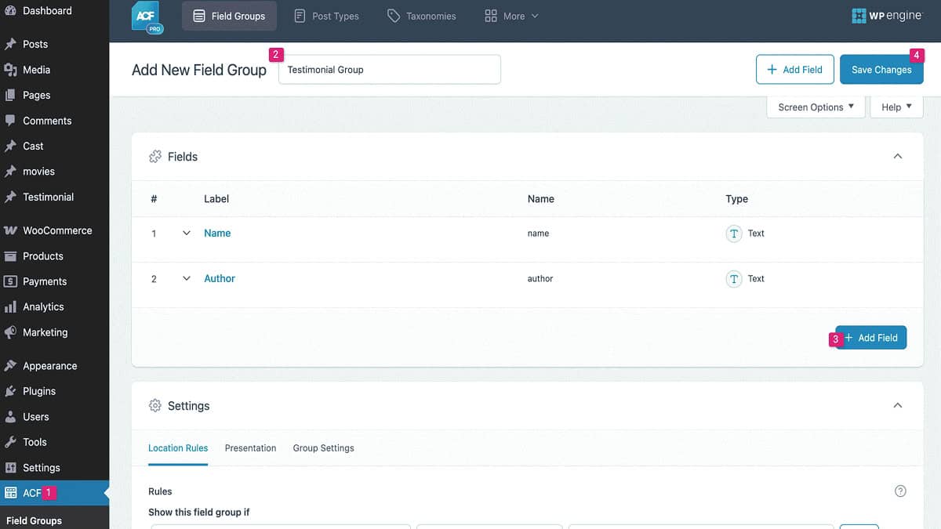This screenshot has width=941, height=529.
Task: Collapse the Settings panel
Action: pyautogui.click(x=898, y=406)
